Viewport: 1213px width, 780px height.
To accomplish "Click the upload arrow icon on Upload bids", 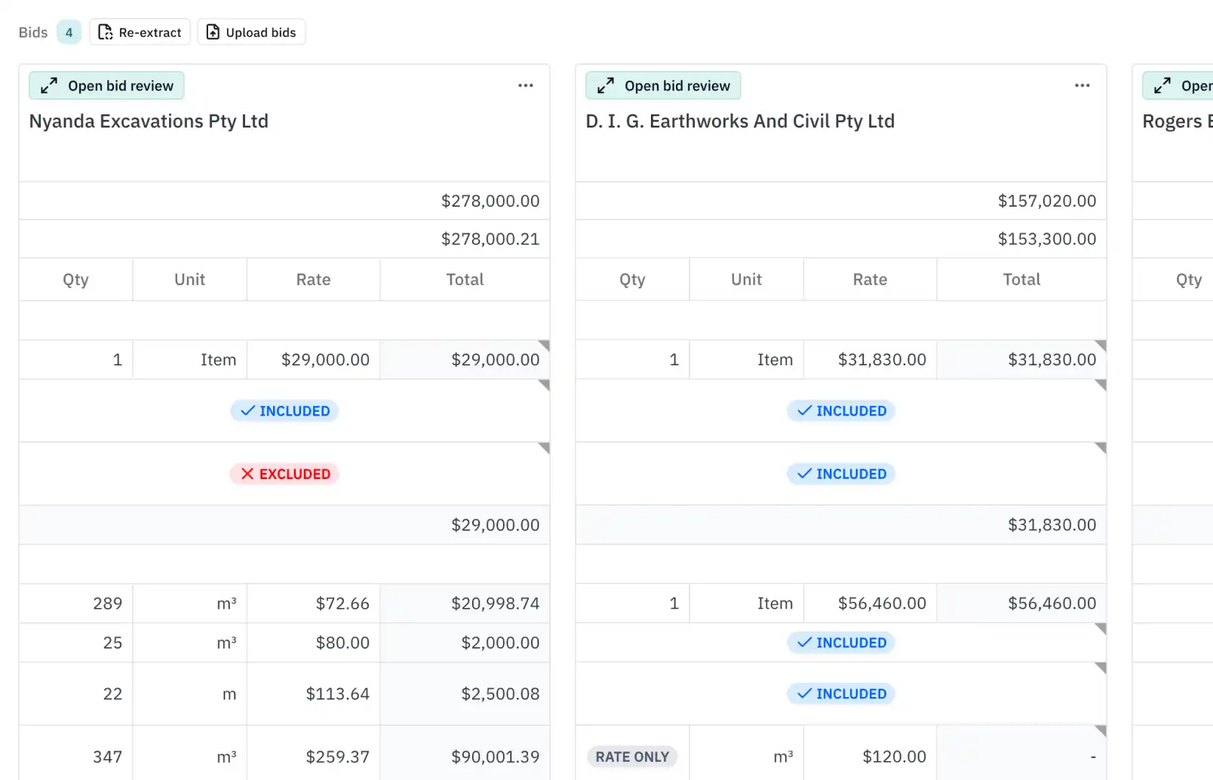I will [x=213, y=32].
